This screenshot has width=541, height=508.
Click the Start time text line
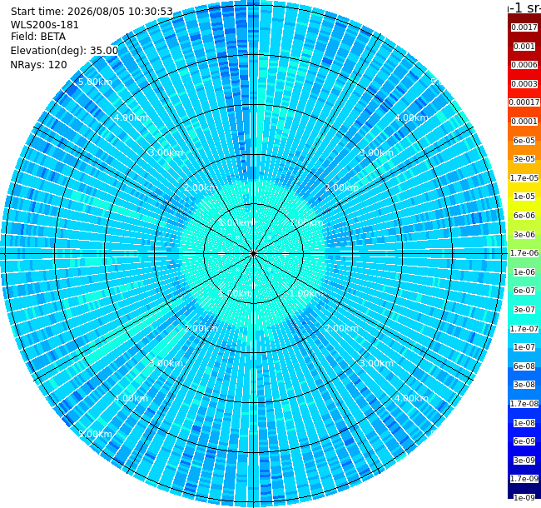92,12
